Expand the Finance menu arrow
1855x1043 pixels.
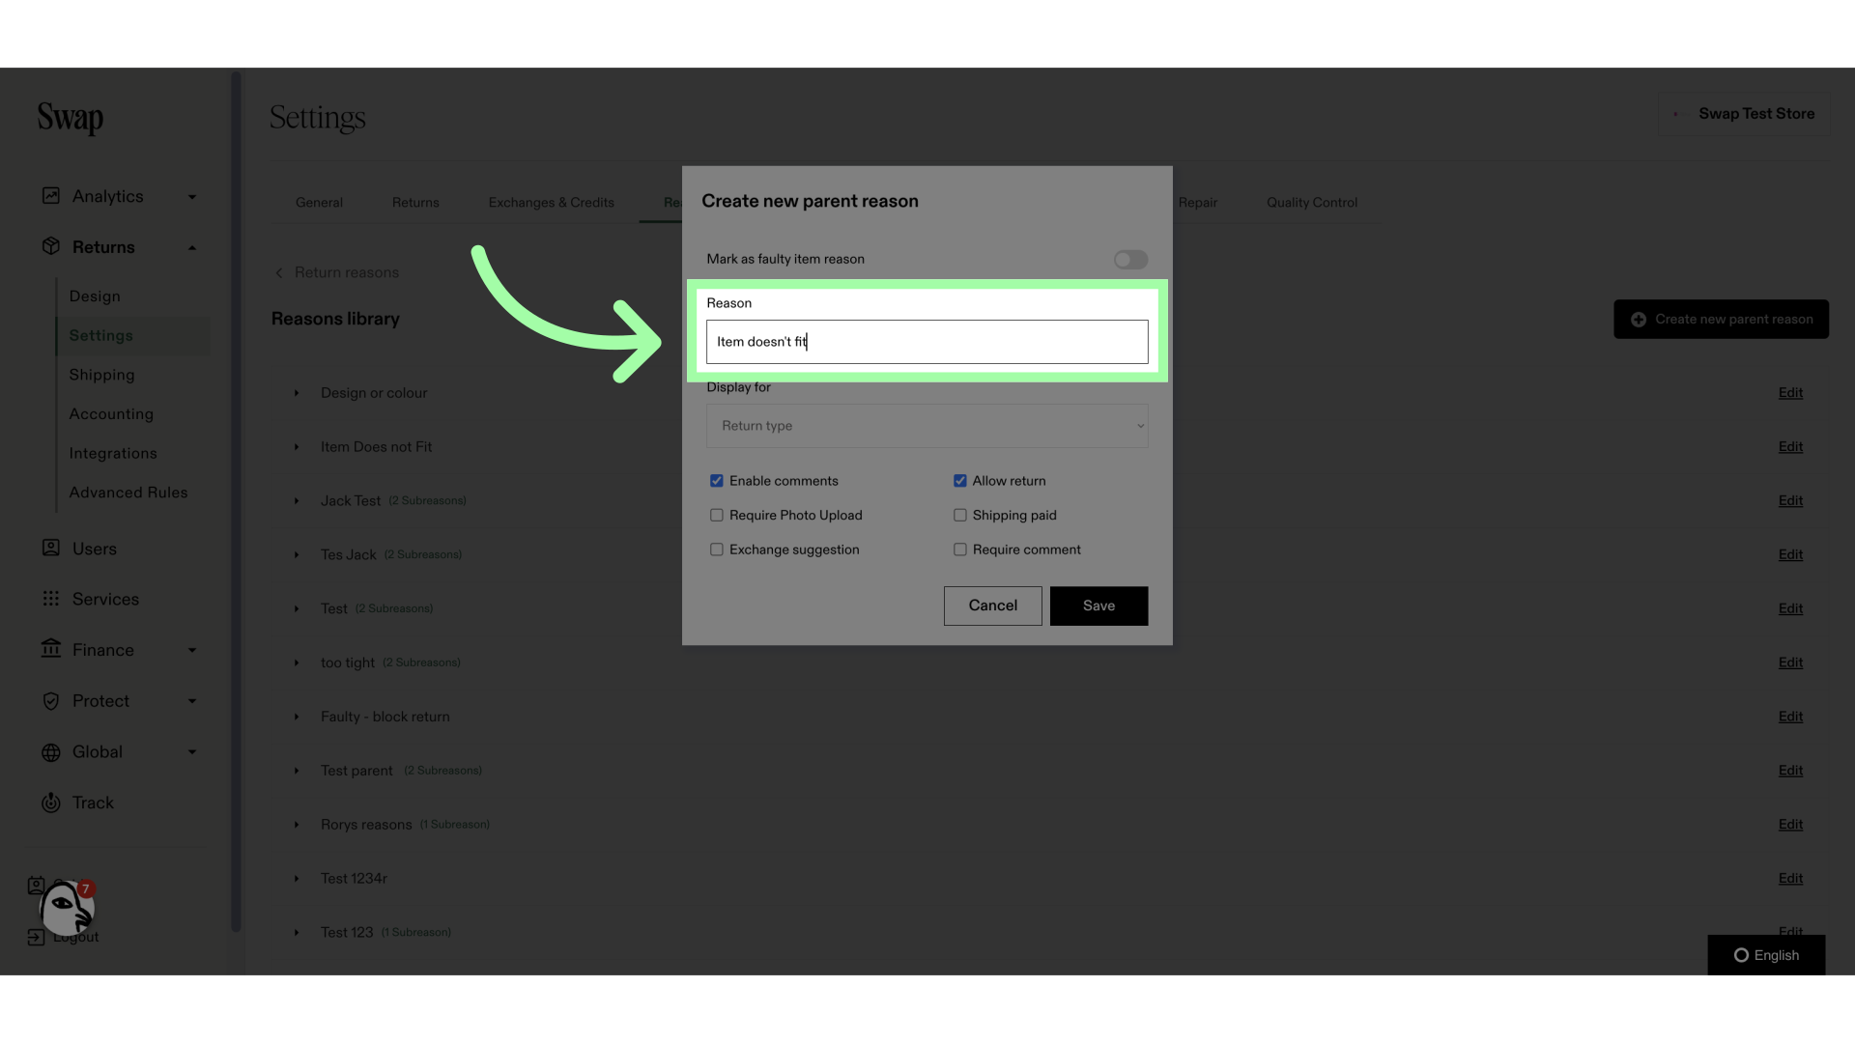click(x=192, y=650)
